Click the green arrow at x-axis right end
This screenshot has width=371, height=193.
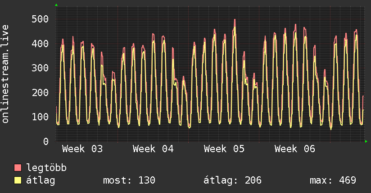coord(366,141)
